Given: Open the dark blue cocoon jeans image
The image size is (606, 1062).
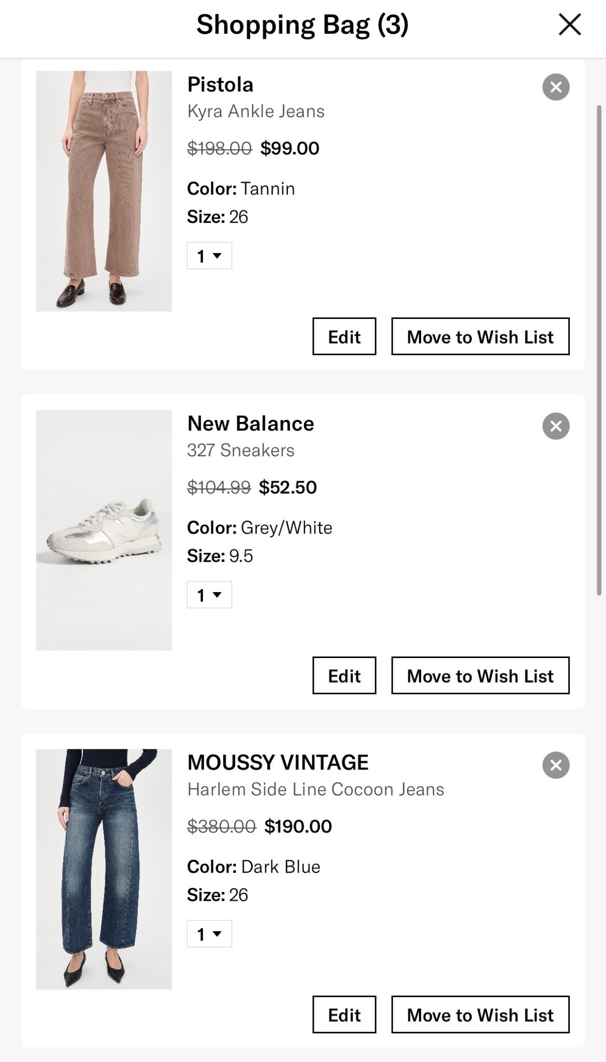Looking at the screenshot, I should point(104,869).
